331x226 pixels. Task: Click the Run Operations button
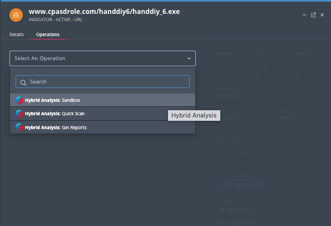(243, 185)
